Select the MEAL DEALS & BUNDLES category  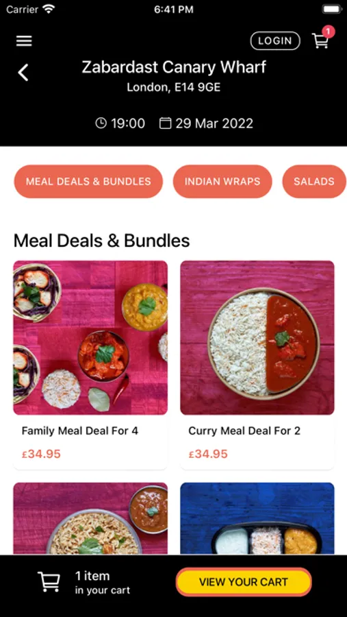(x=88, y=182)
